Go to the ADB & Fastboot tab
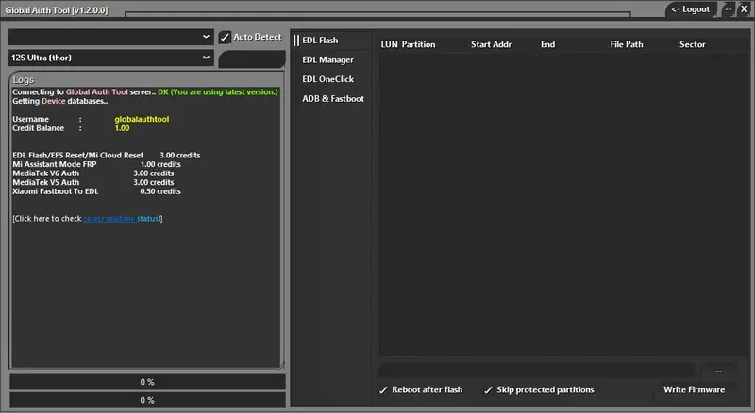755x413 pixels. click(332, 99)
